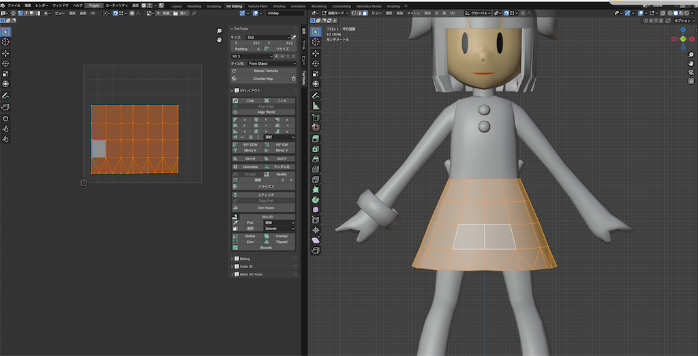
Task: Switch to the Texture Paint workspace tab
Action: pos(257,6)
